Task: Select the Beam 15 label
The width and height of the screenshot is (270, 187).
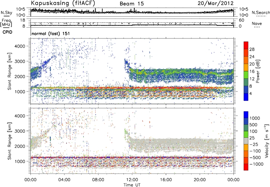Action: 132,4
